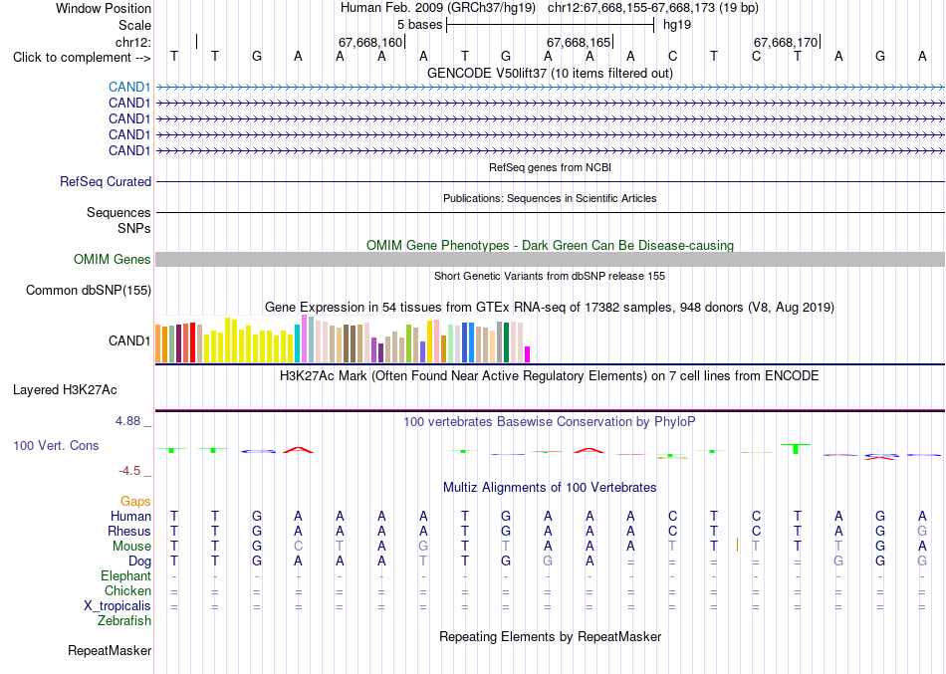This screenshot has height=674, width=946.
Task: Click the Sequences track label
Action: coord(118,212)
